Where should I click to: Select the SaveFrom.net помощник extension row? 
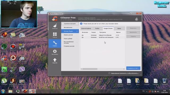(103, 37)
